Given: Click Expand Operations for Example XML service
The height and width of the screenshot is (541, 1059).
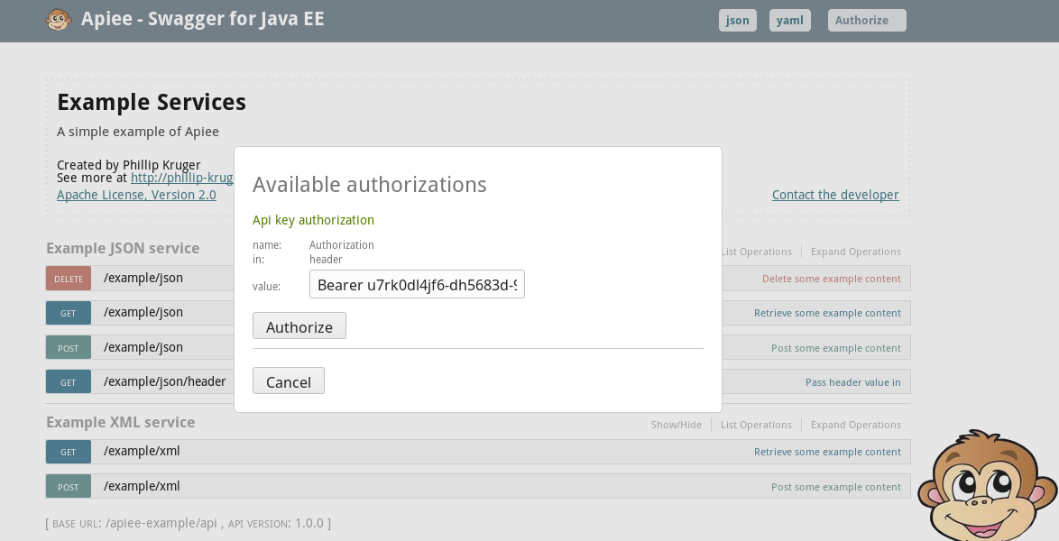Looking at the screenshot, I should click(x=856, y=425).
